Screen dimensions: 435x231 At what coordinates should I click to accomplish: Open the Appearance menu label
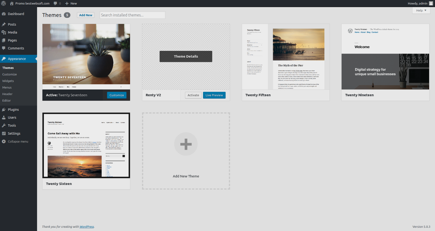pos(17,59)
